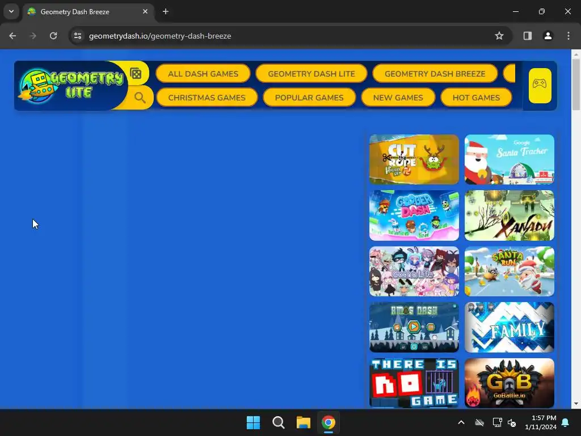This screenshot has height=436, width=581.
Task: Go to Geometry Dash Lite page
Action: pos(311,74)
